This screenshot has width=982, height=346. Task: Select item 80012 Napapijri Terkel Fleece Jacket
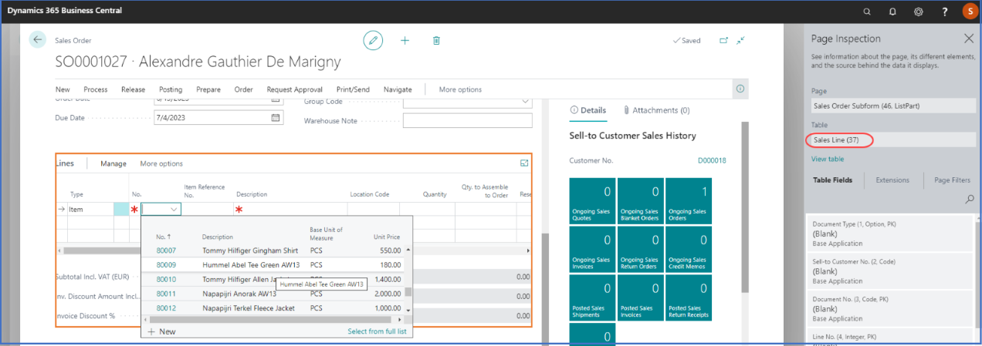click(x=273, y=308)
